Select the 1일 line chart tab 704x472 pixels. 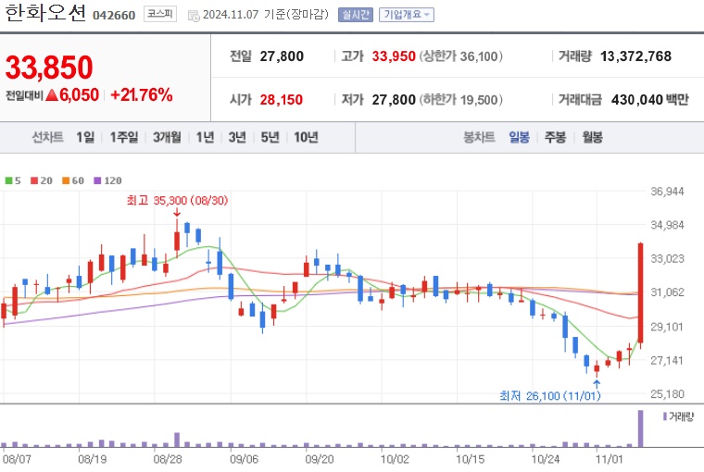coord(85,137)
